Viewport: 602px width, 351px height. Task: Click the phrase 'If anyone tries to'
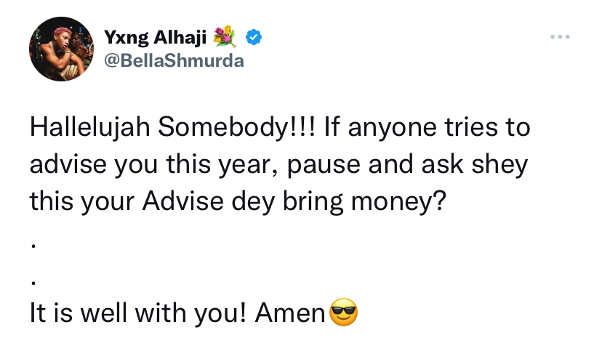[x=428, y=128]
